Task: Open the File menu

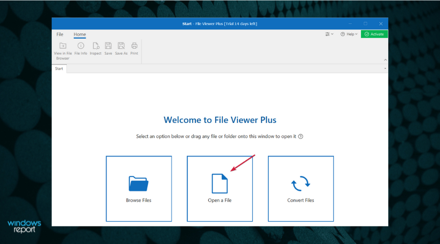Action: point(60,34)
